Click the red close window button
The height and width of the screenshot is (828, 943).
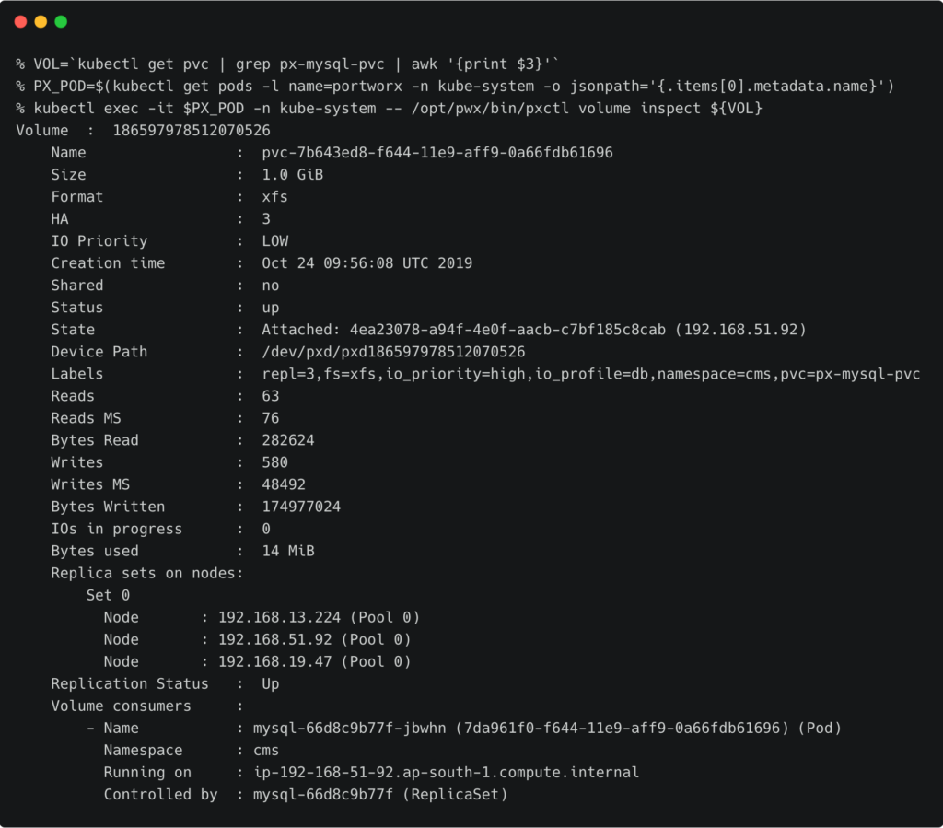20,21
